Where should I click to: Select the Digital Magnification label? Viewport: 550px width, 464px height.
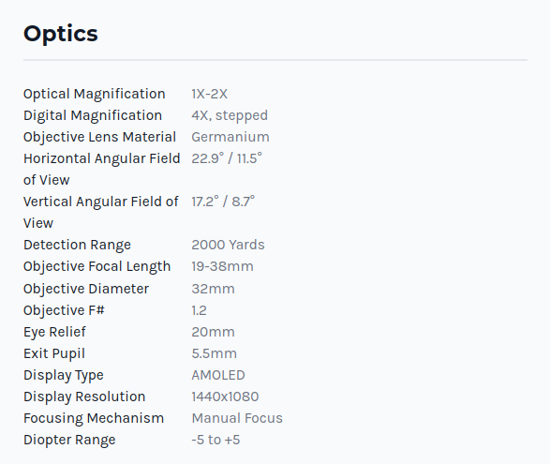click(93, 115)
